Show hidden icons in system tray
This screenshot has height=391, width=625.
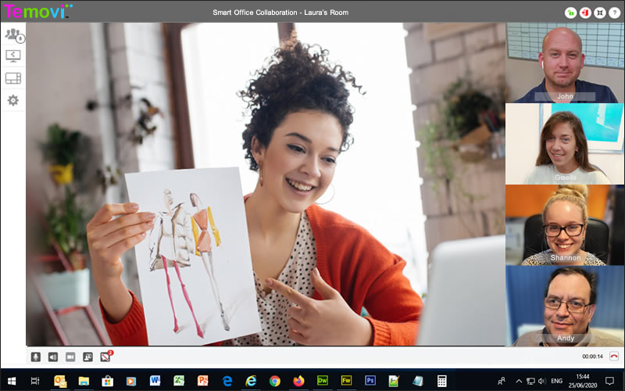pyautogui.click(x=519, y=381)
